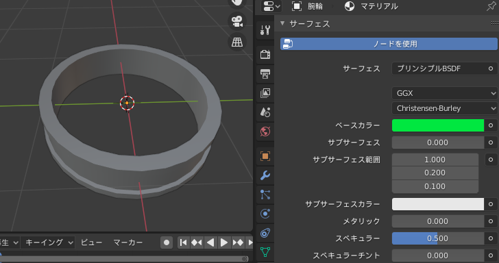499x263 pixels.
Task: Open the panel drag grip options
Action: click(x=495, y=23)
